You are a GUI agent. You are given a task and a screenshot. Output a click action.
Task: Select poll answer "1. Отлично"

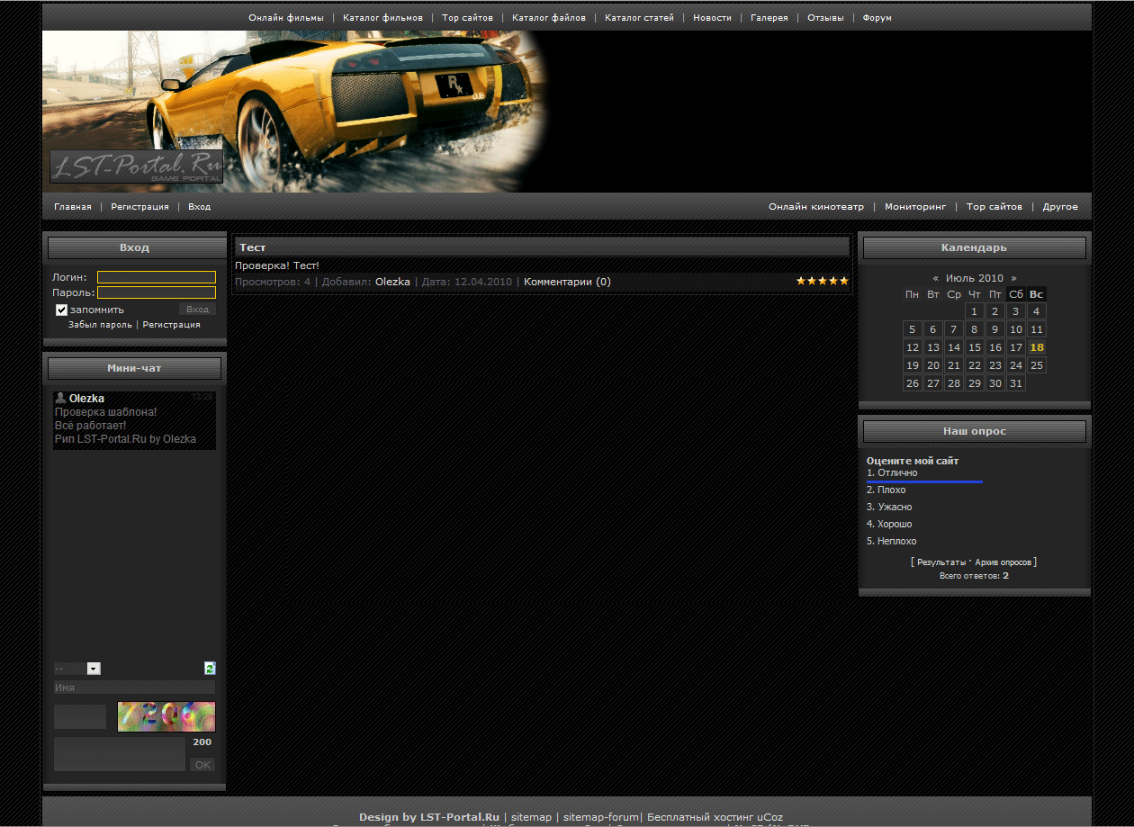pos(892,472)
